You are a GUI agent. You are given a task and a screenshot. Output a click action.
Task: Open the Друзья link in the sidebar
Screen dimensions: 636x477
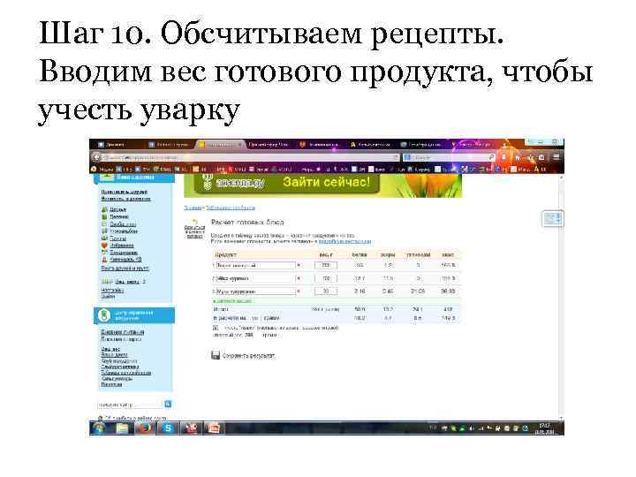(117, 209)
